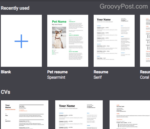Screen dimensions: 150x129
Task: Click the dog photo in Pet resume
Action: tap(59, 38)
